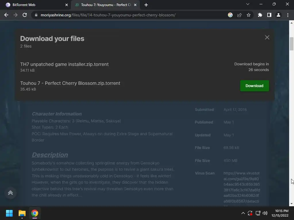Open a new browser tab
The image size is (294, 220).
pos(146,5)
